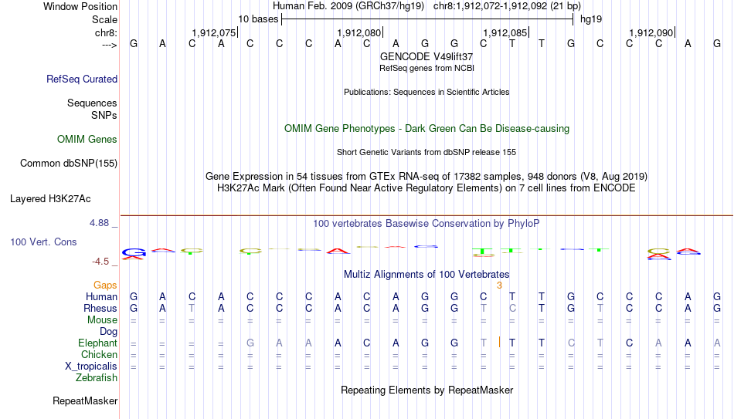Select the Rhesus species row label
This screenshot has width=734, height=419.
[100, 309]
